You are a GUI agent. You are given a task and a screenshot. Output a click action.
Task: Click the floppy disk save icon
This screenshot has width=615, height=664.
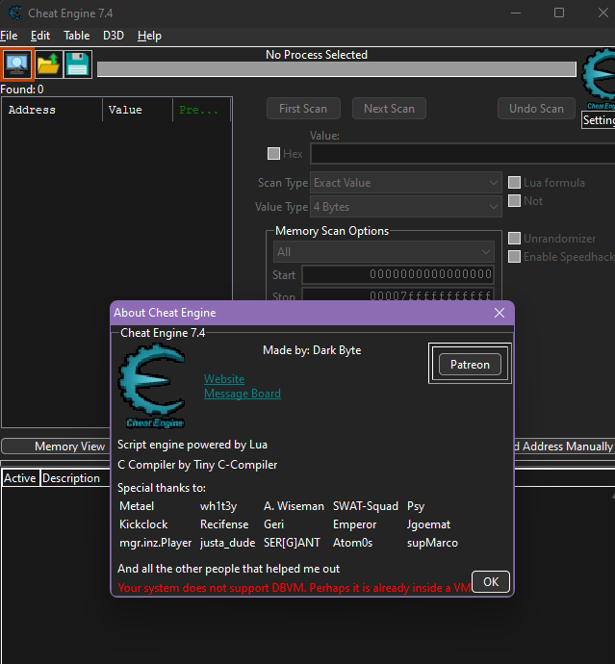[78, 64]
